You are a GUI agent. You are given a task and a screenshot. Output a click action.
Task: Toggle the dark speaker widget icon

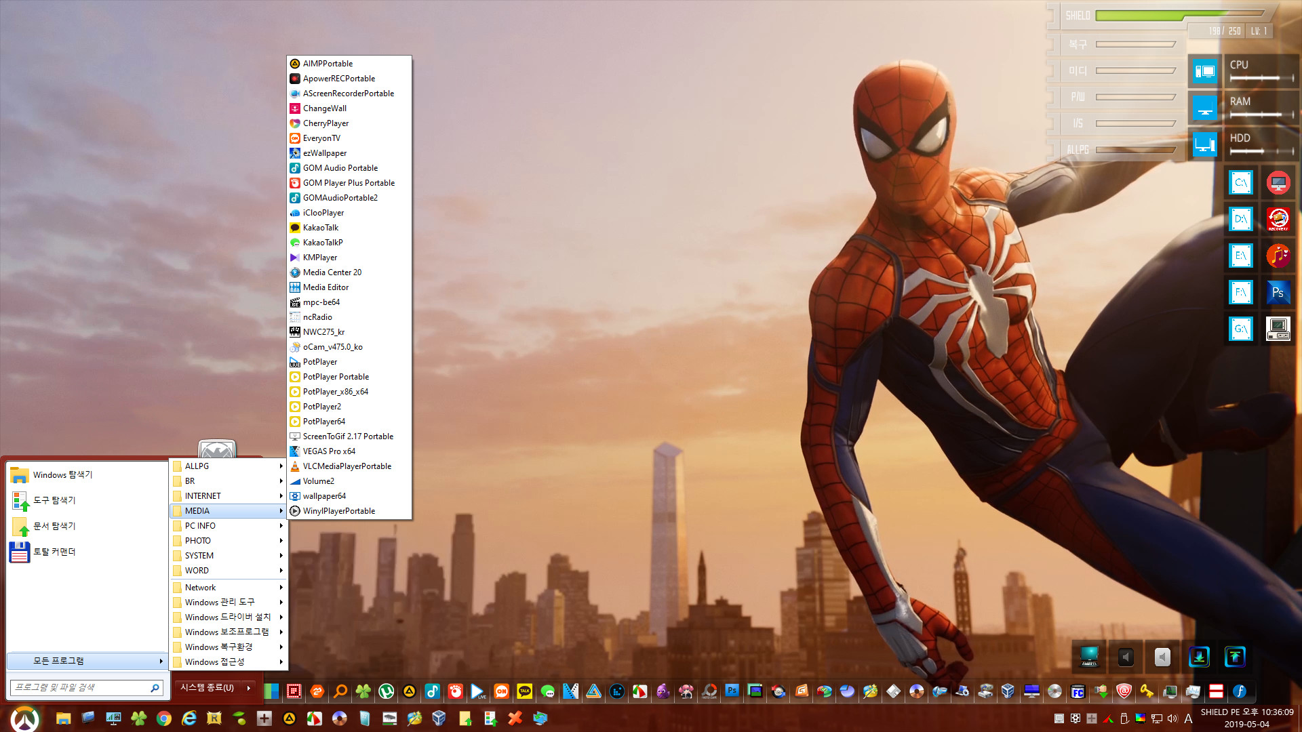(x=1126, y=657)
